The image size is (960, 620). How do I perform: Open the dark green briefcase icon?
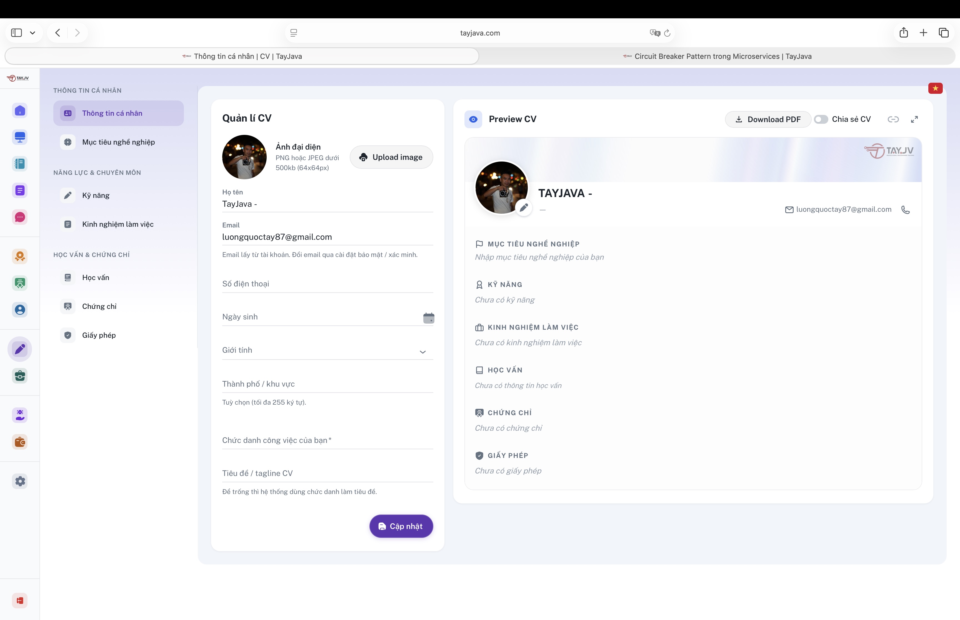click(20, 376)
